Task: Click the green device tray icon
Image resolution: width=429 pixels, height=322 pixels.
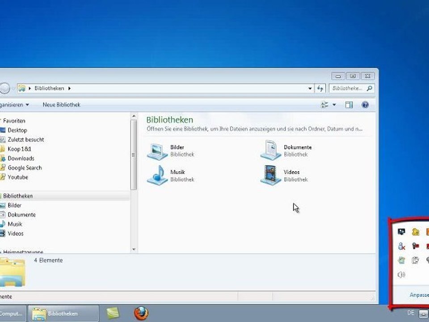Action: click(x=401, y=260)
